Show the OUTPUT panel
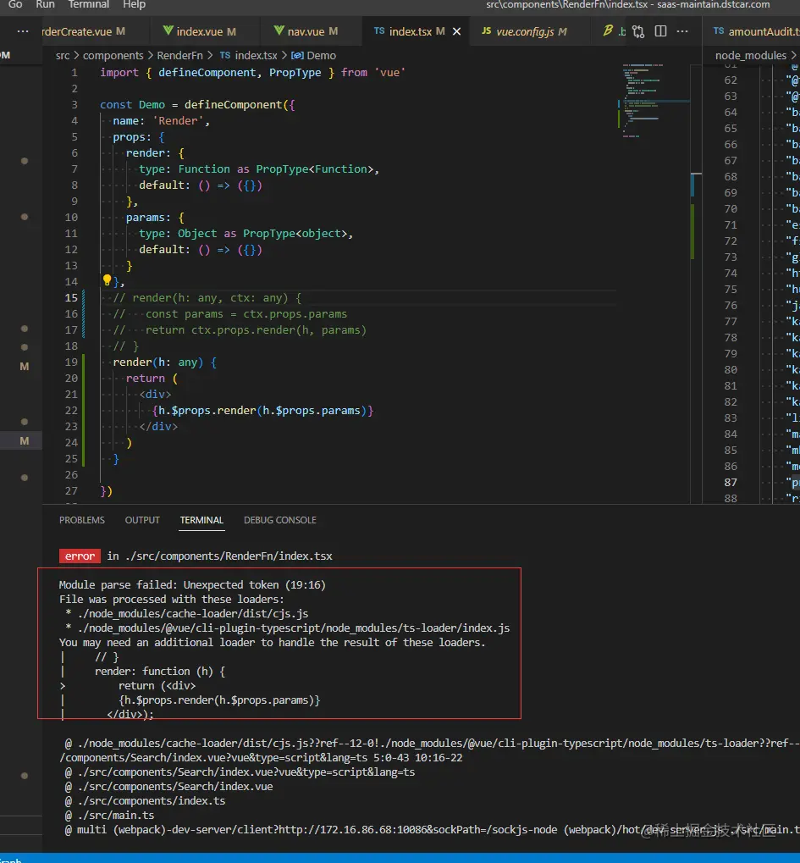Viewport: 800px width, 863px height. [x=142, y=520]
